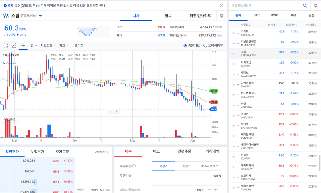Select the BTC market tab
Screen dimensions: 321x193
[256, 15]
